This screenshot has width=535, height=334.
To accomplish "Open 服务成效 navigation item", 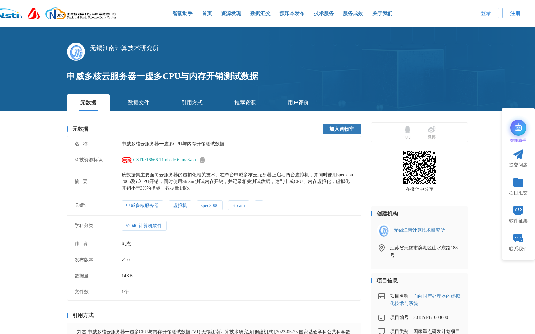I will (353, 13).
